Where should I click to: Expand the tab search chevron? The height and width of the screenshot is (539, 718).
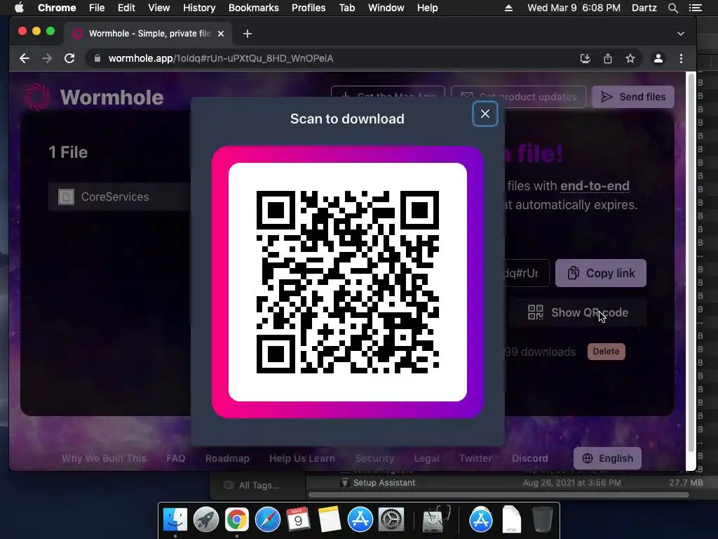[680, 34]
